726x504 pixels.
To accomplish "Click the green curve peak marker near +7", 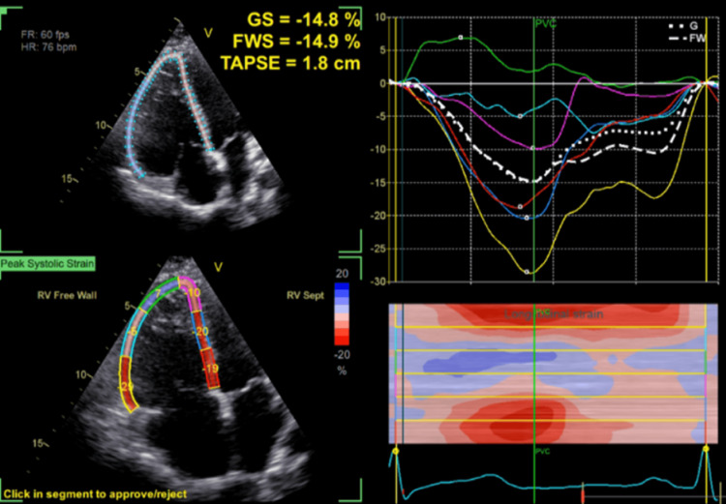I will [x=460, y=37].
